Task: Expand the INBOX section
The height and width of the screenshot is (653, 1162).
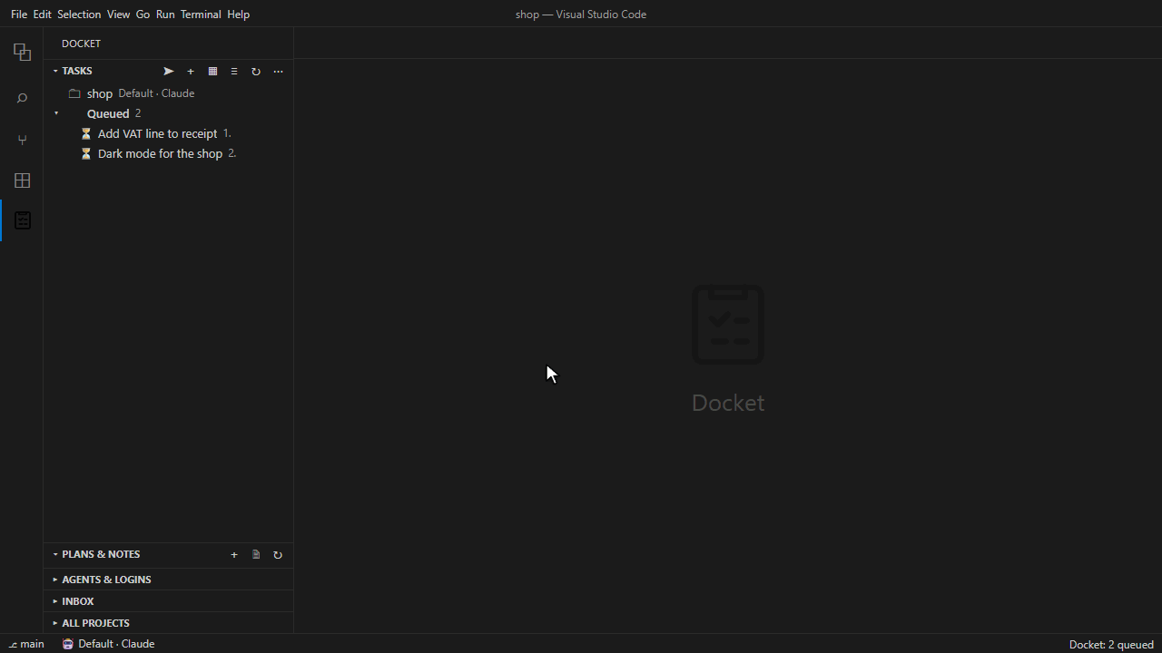Action: (73, 601)
